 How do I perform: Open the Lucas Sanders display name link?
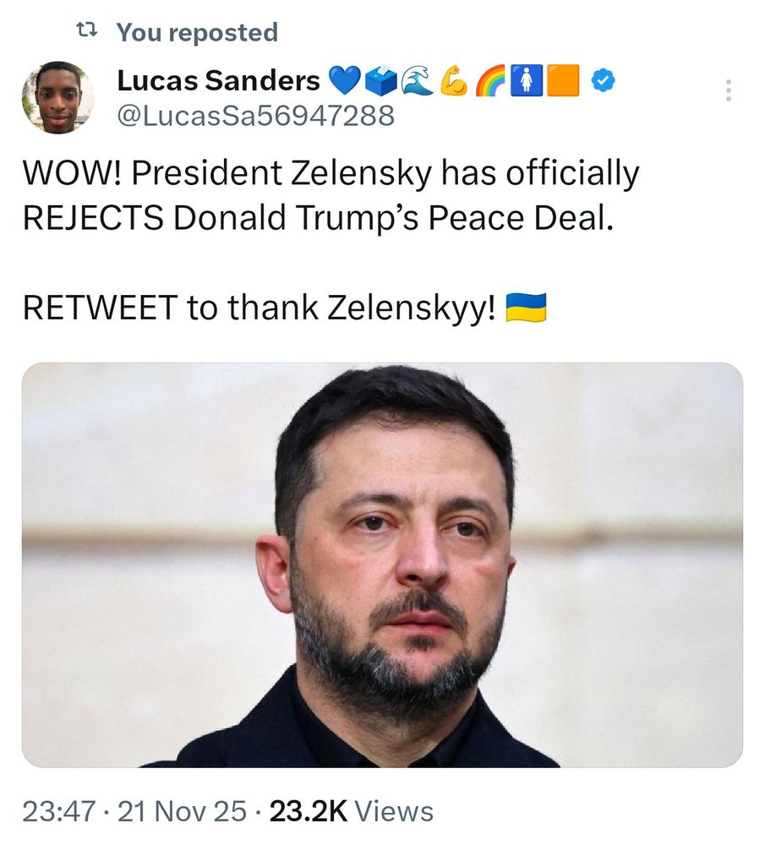218,81
